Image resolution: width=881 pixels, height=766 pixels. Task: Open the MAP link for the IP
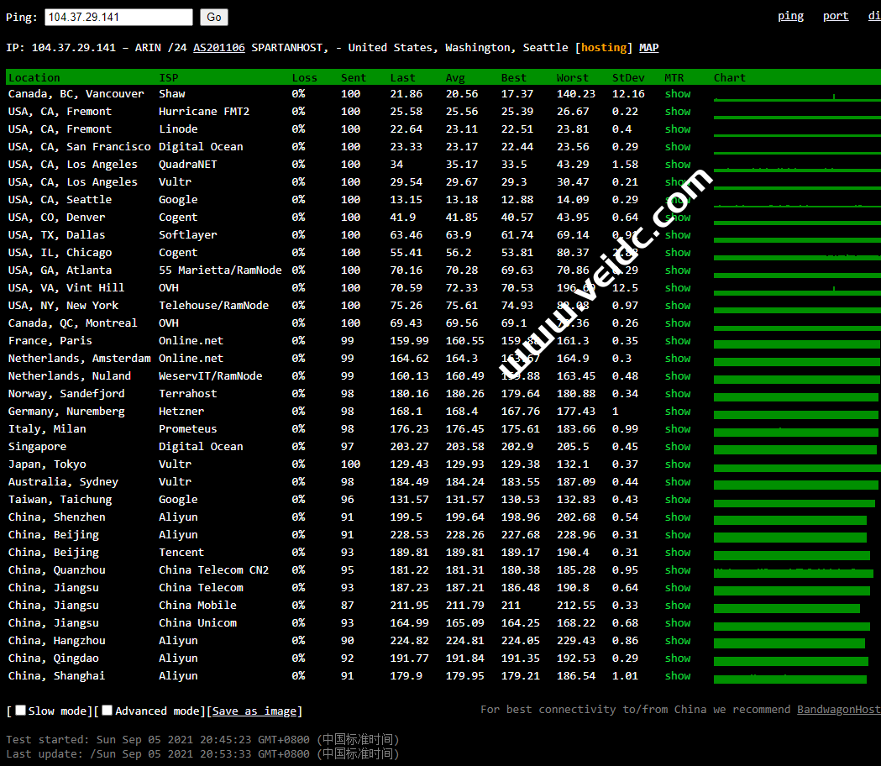pos(648,48)
